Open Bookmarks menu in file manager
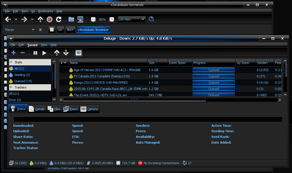This screenshot has height=173, width=292. (x=45, y=11)
